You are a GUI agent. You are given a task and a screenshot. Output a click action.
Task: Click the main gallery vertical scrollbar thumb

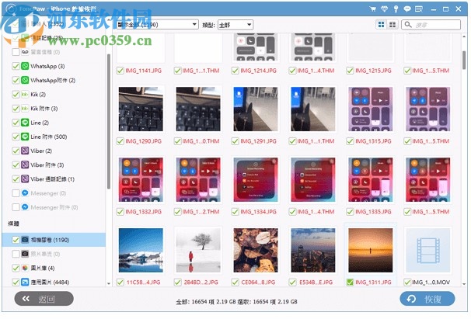pos(464,60)
